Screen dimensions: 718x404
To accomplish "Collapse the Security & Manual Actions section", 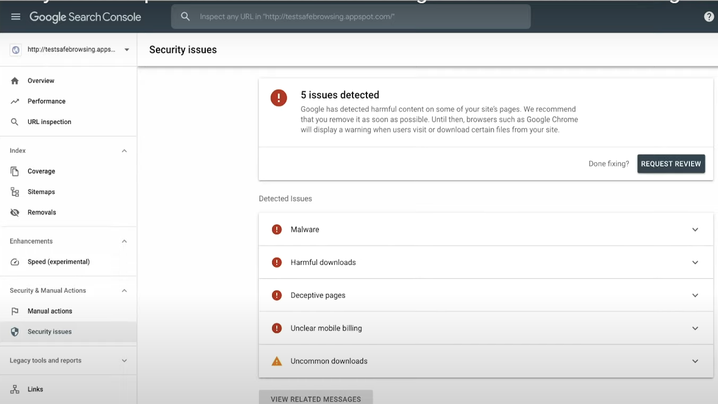I will (x=124, y=291).
